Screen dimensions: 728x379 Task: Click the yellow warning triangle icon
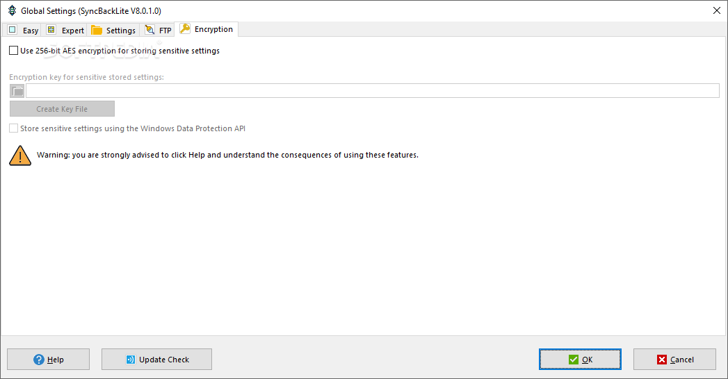[x=20, y=155]
